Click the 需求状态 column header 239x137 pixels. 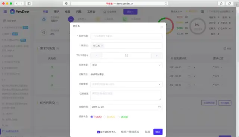(x=218, y=58)
